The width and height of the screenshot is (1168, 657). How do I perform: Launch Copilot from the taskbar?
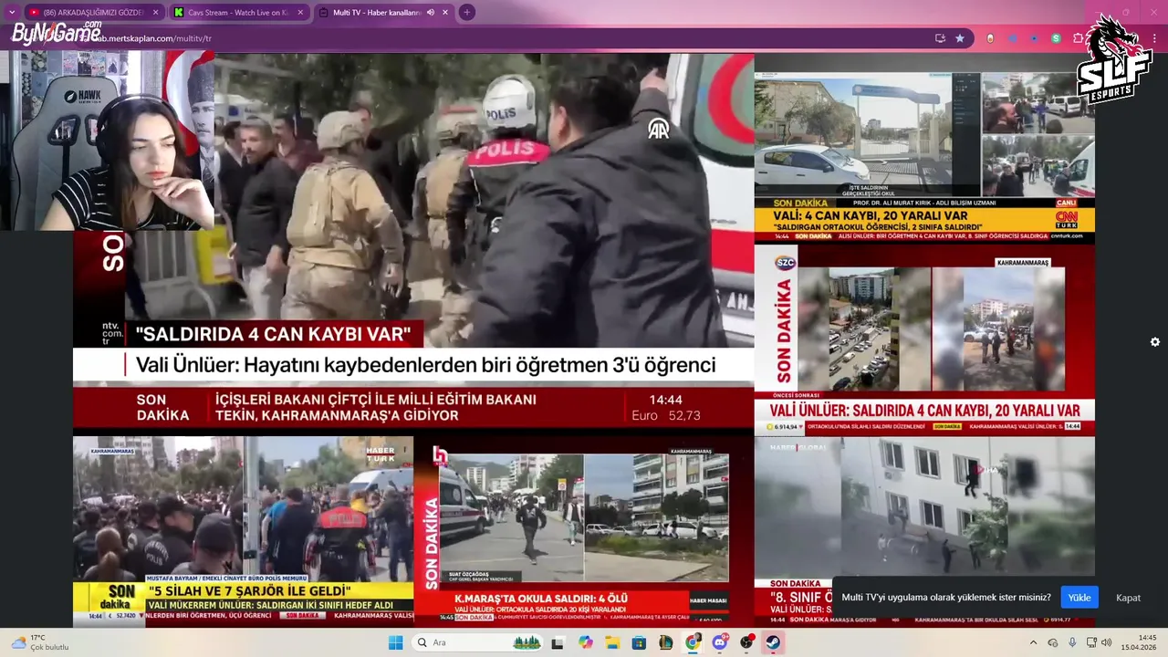click(585, 642)
